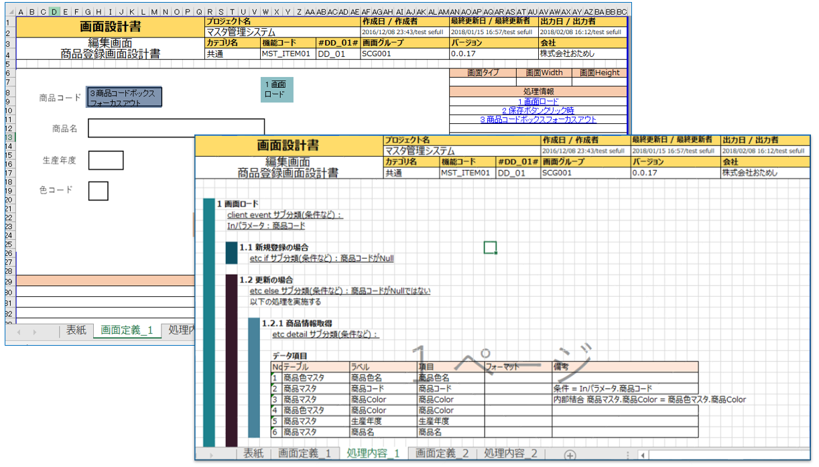Click the '3 商品コードボックス フォーカスアウト' shape
Image resolution: width=819 pixels, height=467 pixels.
[124, 98]
